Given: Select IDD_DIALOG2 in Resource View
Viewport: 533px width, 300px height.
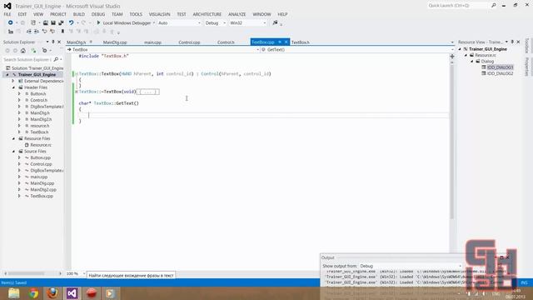Looking at the screenshot, I should (x=500, y=73).
